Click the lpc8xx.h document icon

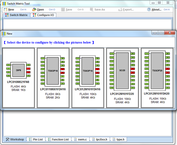93,139
